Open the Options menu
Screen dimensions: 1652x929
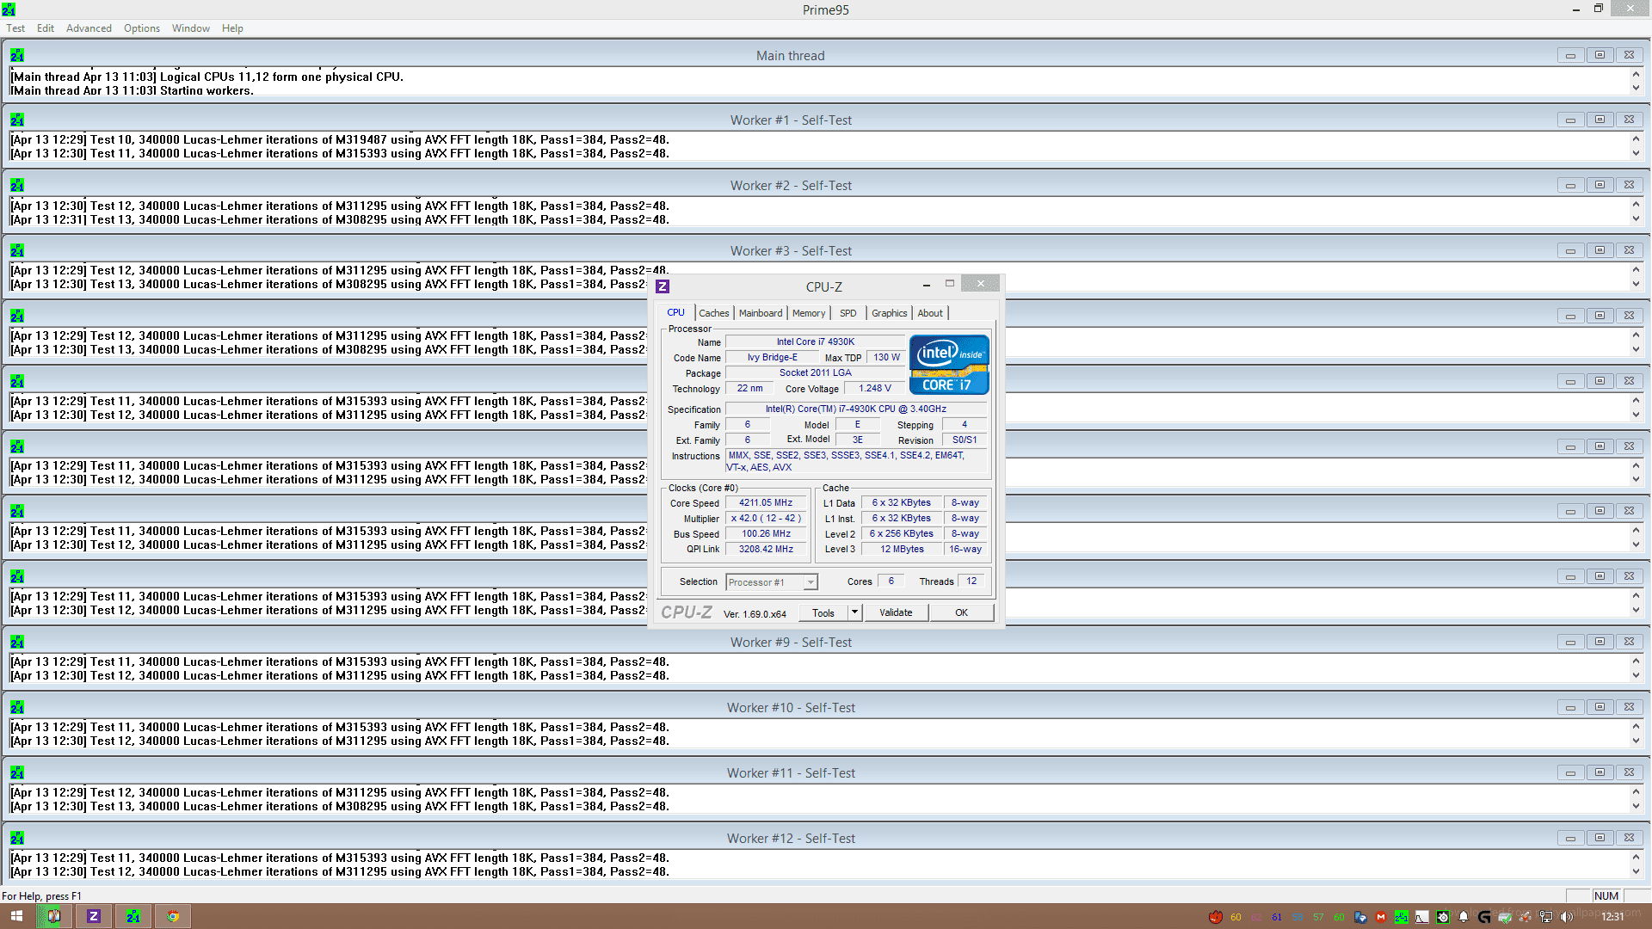(142, 28)
